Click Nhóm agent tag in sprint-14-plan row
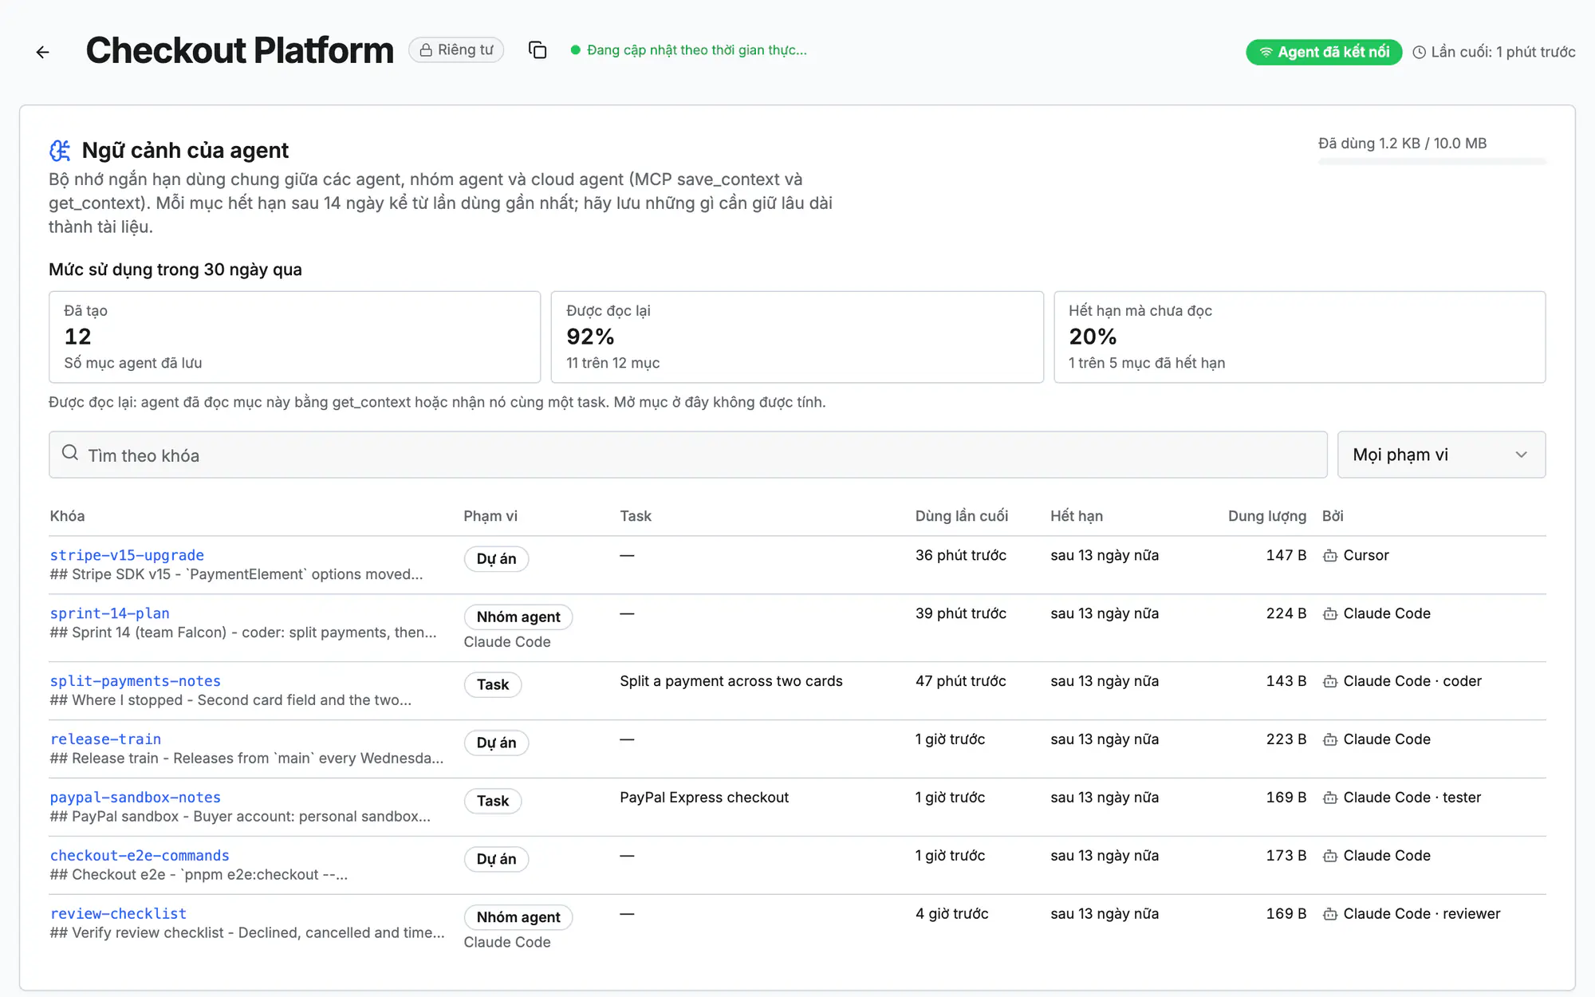 (x=518, y=617)
